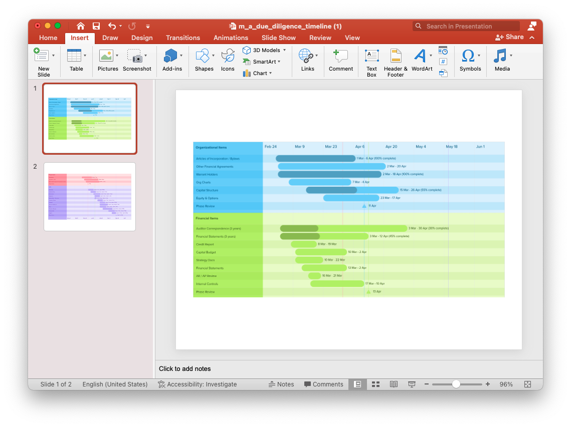Redo the last action
The height and width of the screenshot is (427, 571).
click(132, 26)
